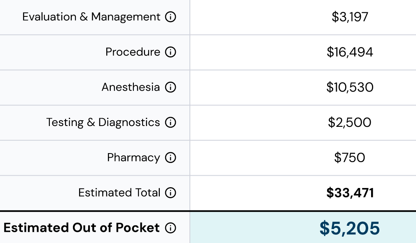Open the Pharmacy info icon
This screenshot has width=416, height=243.
pyautogui.click(x=171, y=158)
